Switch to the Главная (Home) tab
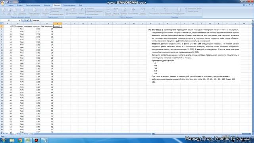The image size is (254, 143). click(x=11, y=5)
